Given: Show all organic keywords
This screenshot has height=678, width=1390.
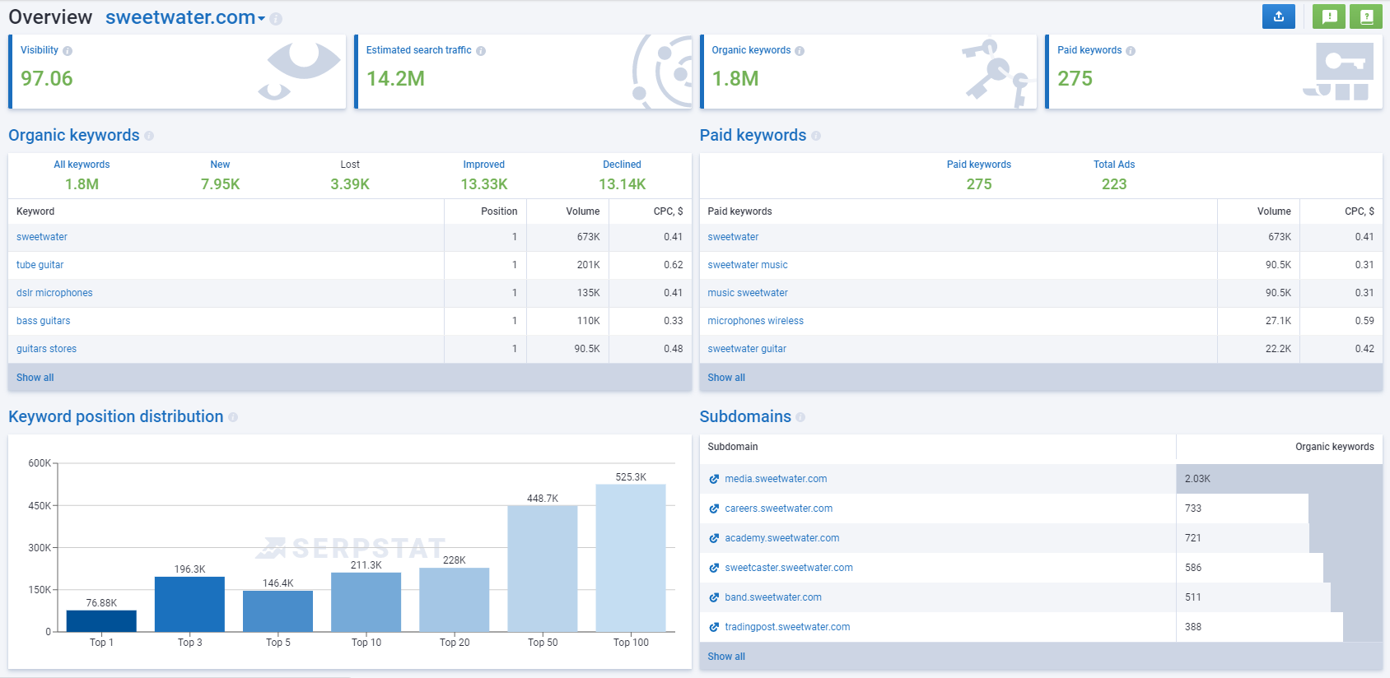Looking at the screenshot, I should click(35, 378).
